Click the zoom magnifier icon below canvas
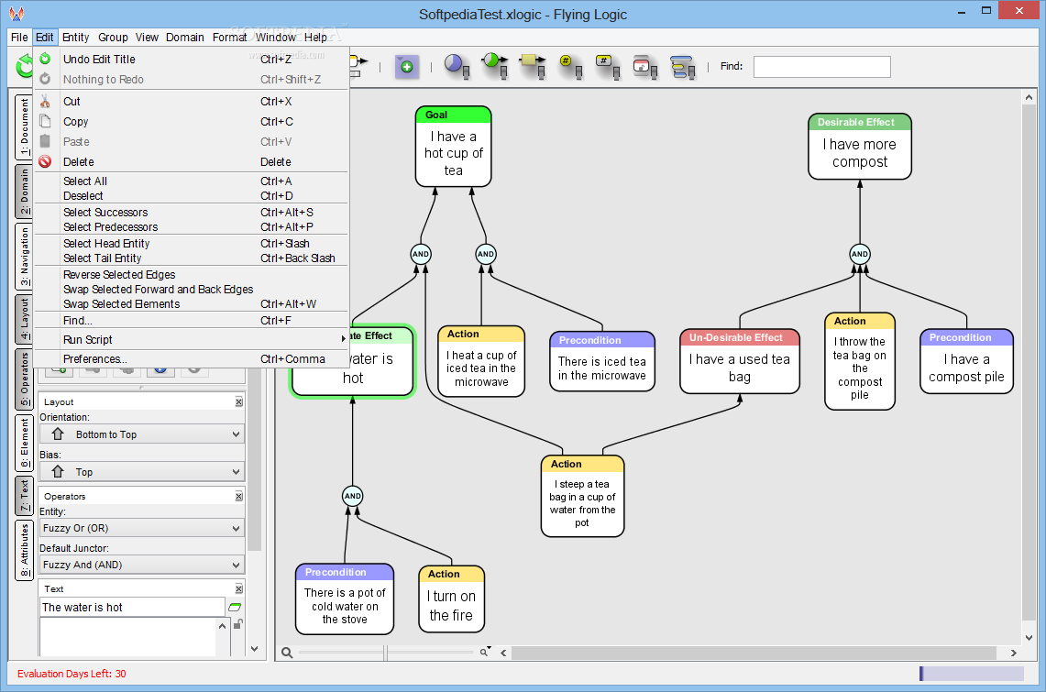1046x692 pixels. click(x=287, y=653)
